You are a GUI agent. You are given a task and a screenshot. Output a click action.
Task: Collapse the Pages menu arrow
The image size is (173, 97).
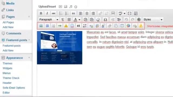point(29,17)
